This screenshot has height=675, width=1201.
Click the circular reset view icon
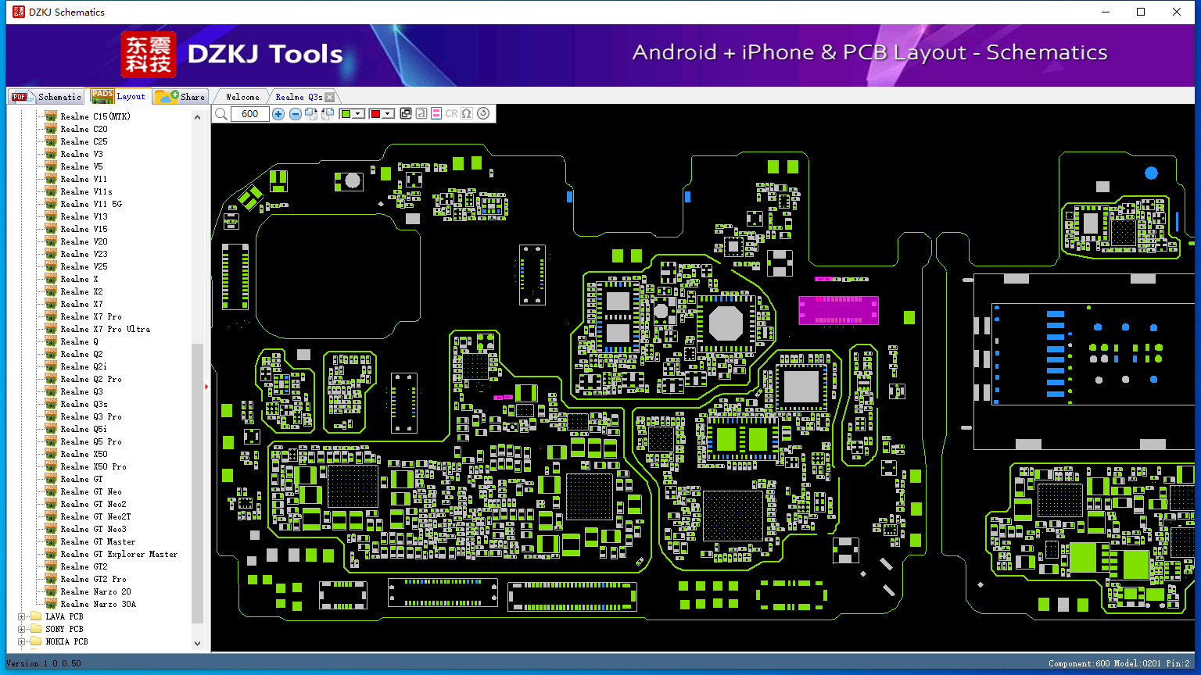coord(483,114)
